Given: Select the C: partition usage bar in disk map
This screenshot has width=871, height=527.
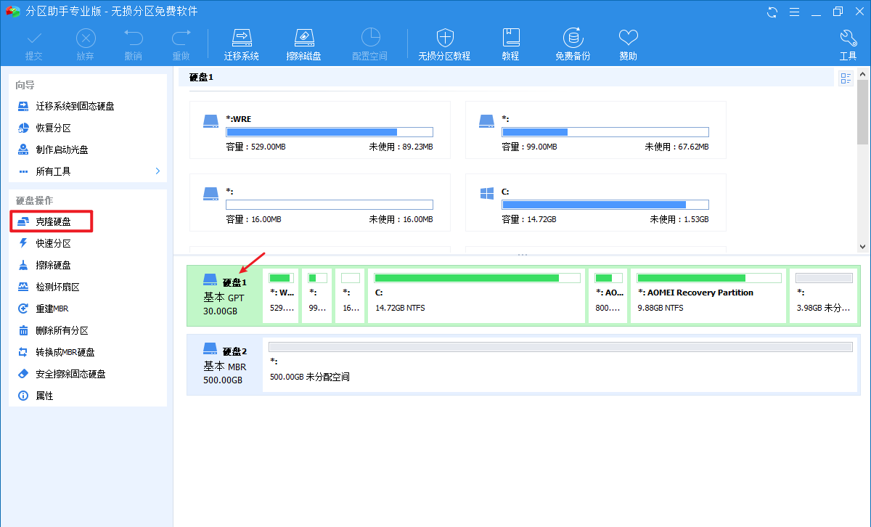Looking at the screenshot, I should coord(477,278).
